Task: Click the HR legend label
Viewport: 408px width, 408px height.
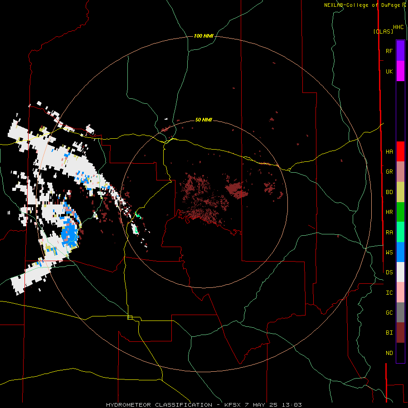Action: click(x=389, y=212)
